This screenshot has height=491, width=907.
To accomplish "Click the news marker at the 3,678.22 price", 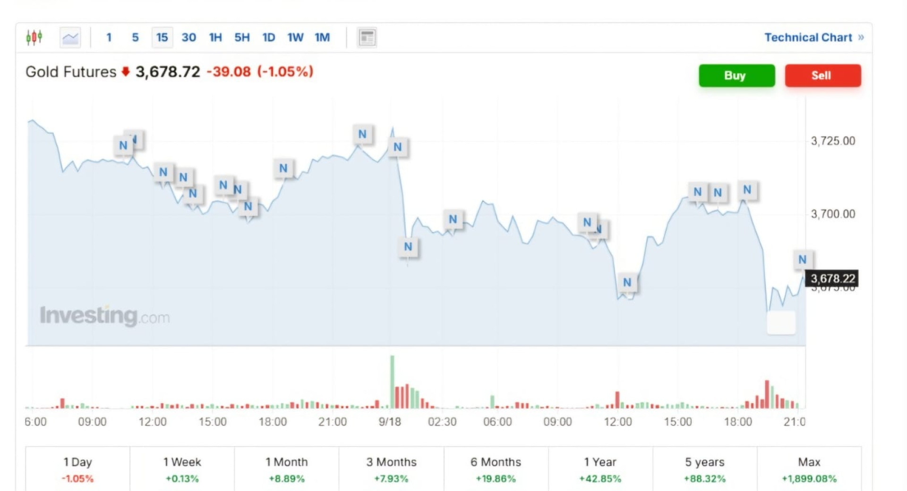I will pos(802,259).
